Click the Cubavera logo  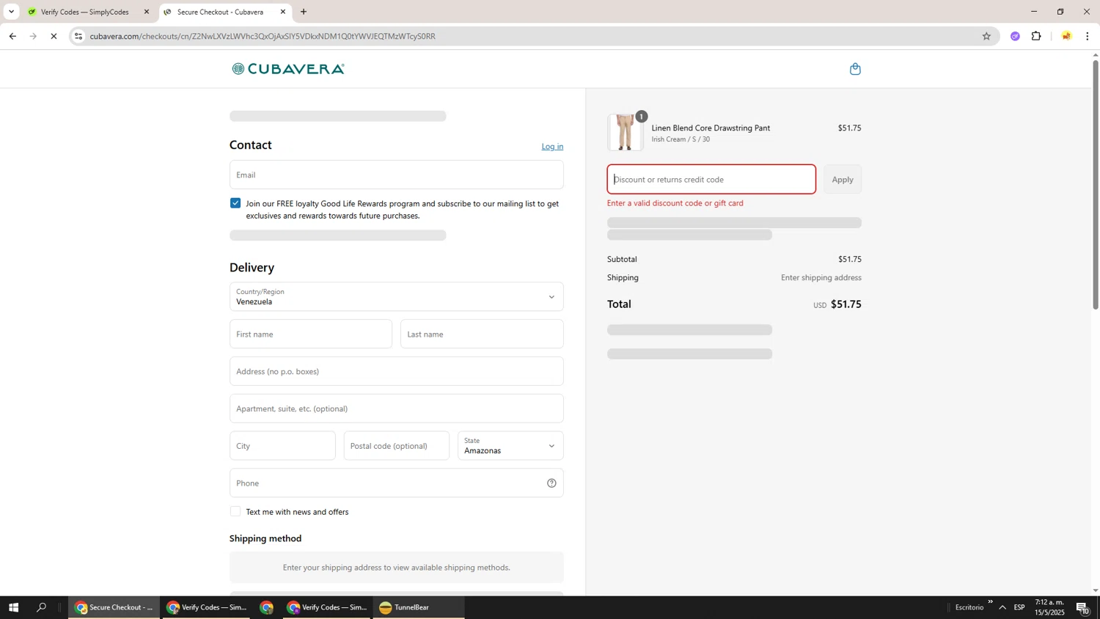click(x=288, y=69)
